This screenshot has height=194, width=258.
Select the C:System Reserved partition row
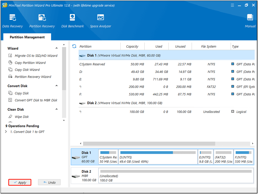coord(167,64)
